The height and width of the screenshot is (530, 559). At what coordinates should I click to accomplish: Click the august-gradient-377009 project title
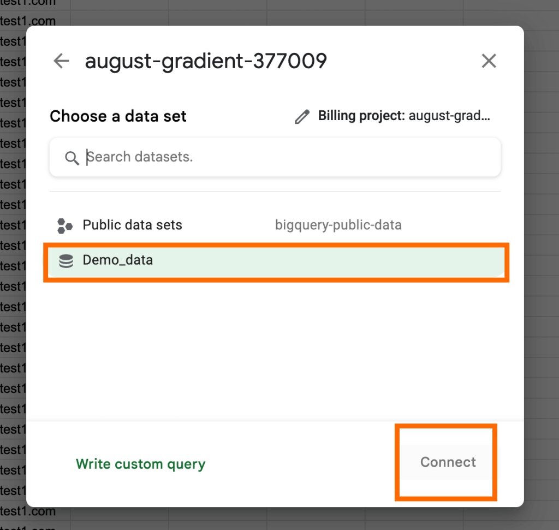(206, 61)
